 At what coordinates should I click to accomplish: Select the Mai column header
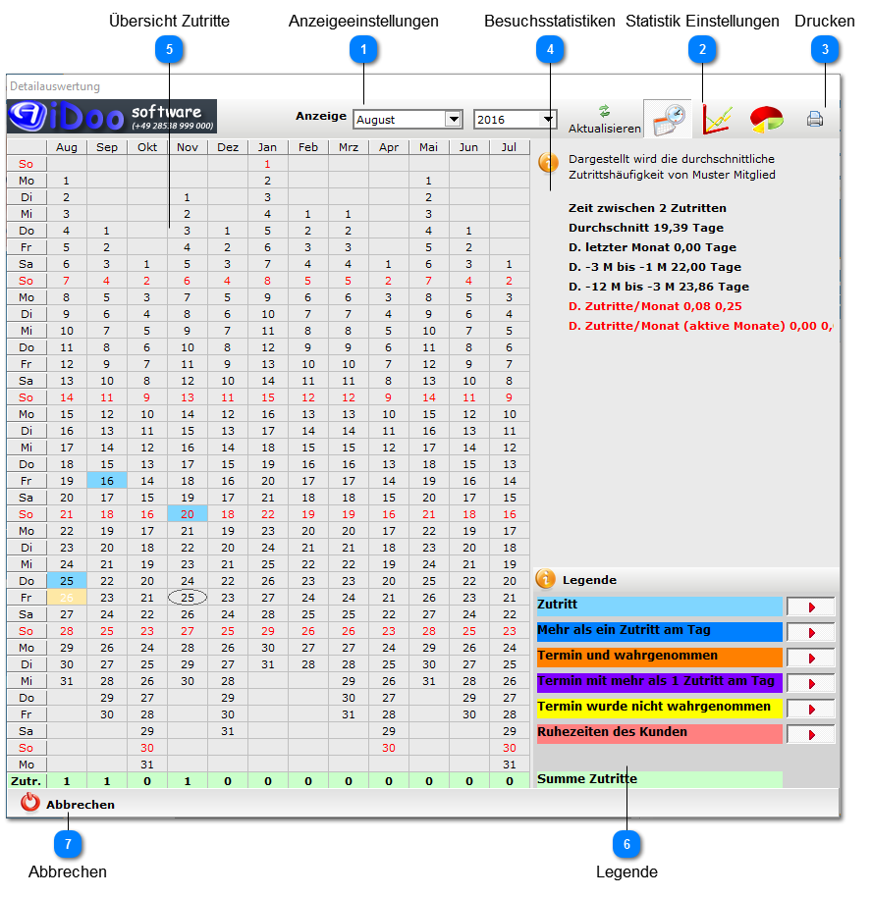429,147
